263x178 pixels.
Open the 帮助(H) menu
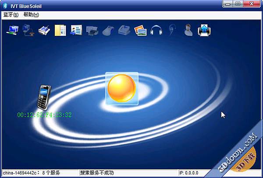[31, 15]
